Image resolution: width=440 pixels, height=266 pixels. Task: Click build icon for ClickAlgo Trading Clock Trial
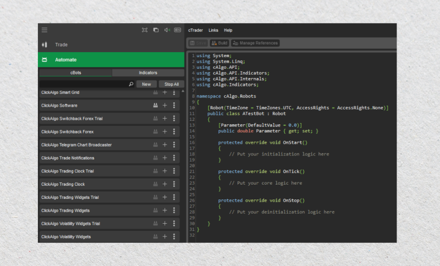click(155, 171)
